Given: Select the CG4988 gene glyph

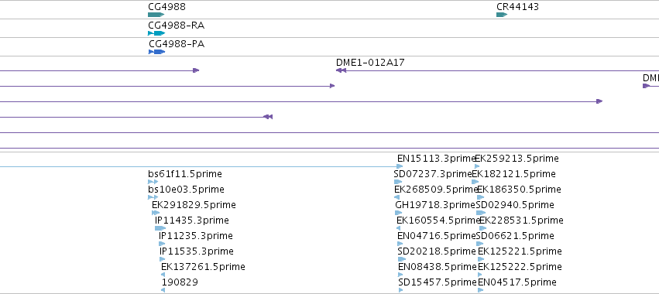Looking at the screenshot, I should tap(156, 15).
